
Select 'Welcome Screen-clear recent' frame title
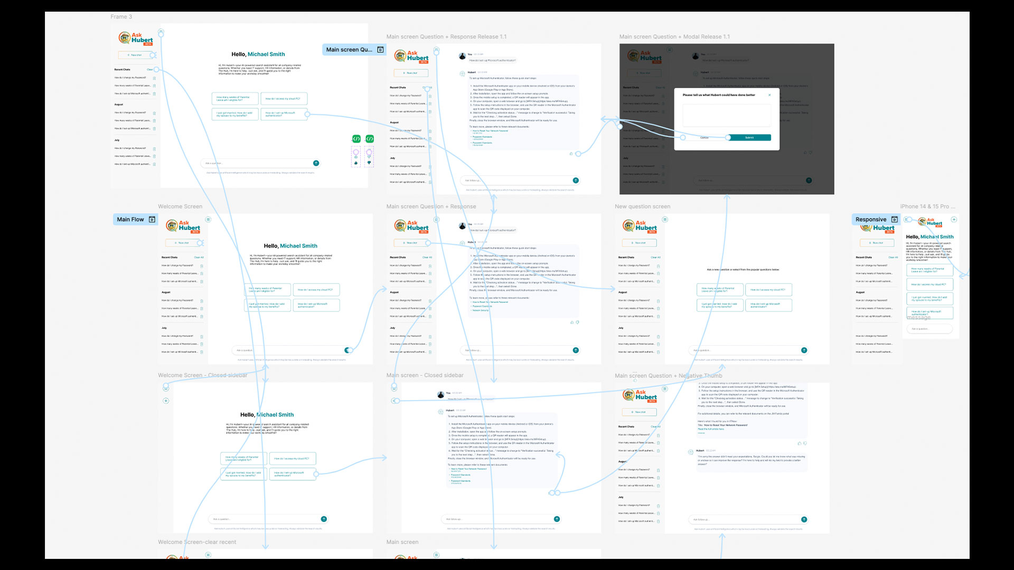point(197,542)
